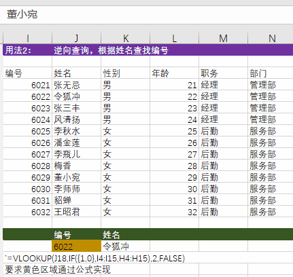Select the 姓名 header cell in the data table

77,73
